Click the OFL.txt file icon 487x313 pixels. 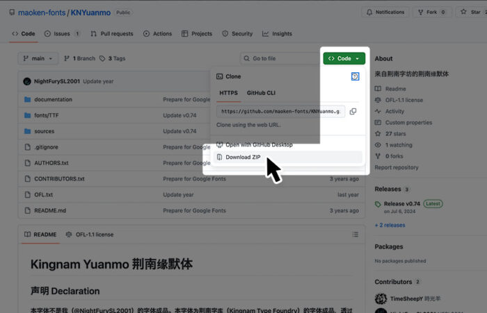(x=27, y=194)
